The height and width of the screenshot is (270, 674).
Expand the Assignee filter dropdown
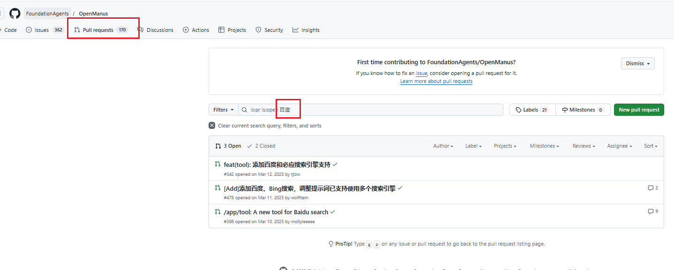click(x=620, y=146)
